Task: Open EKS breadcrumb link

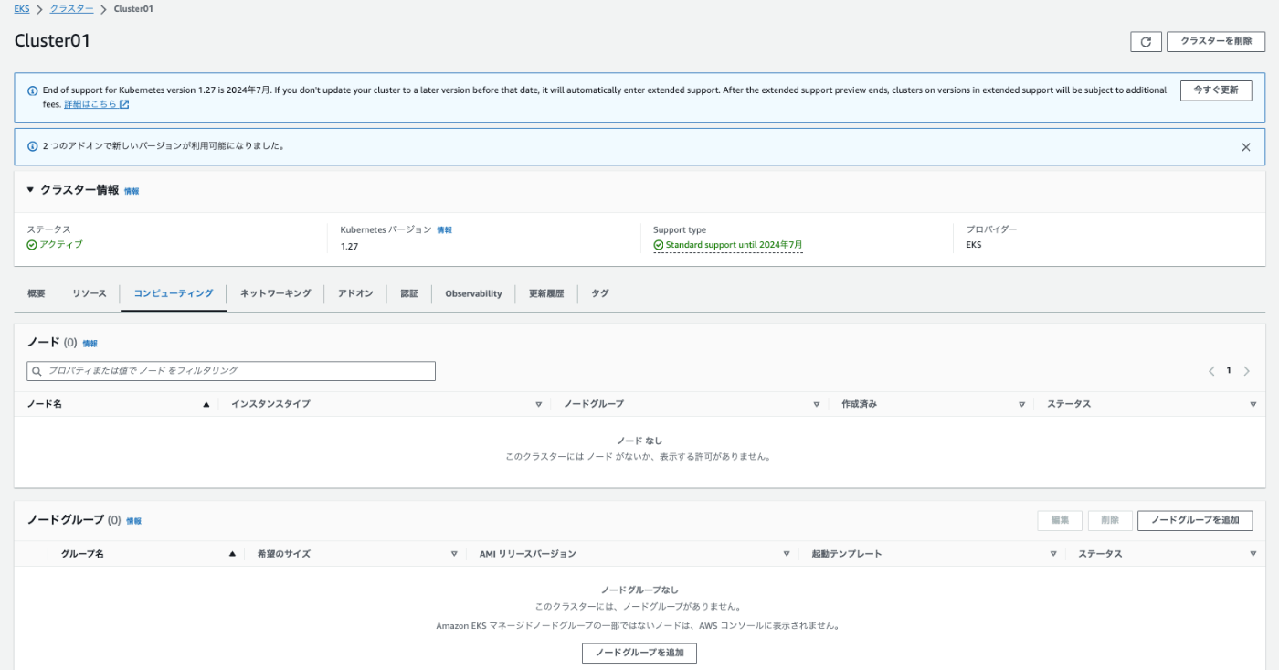Action: pyautogui.click(x=22, y=9)
